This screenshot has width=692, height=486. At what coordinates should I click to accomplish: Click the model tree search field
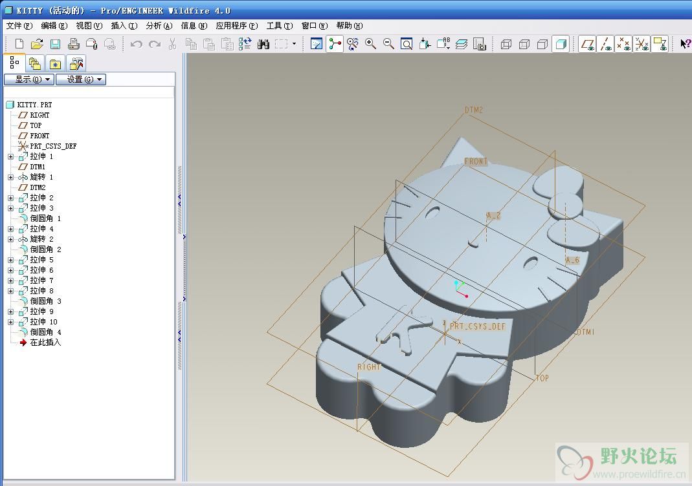coord(89,92)
